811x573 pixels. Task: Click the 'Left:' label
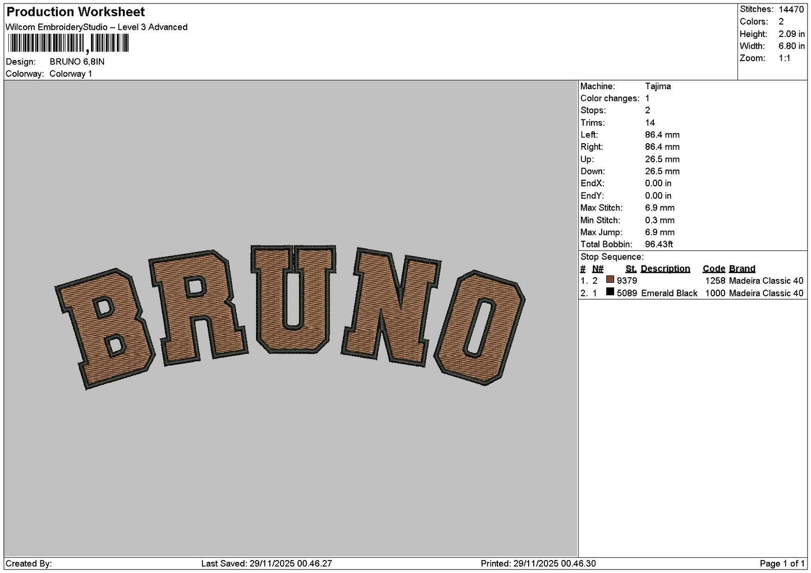(589, 135)
